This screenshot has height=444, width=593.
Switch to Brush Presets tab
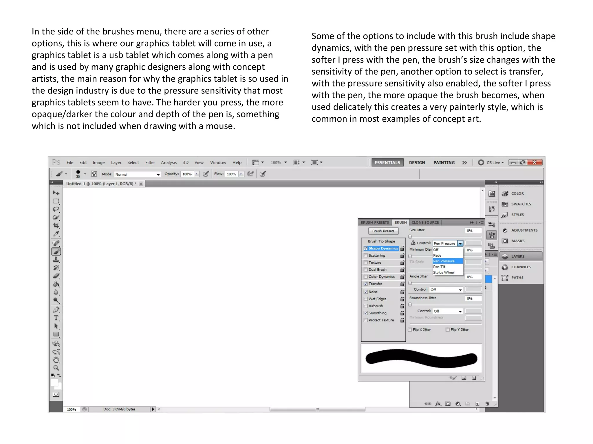click(x=375, y=222)
